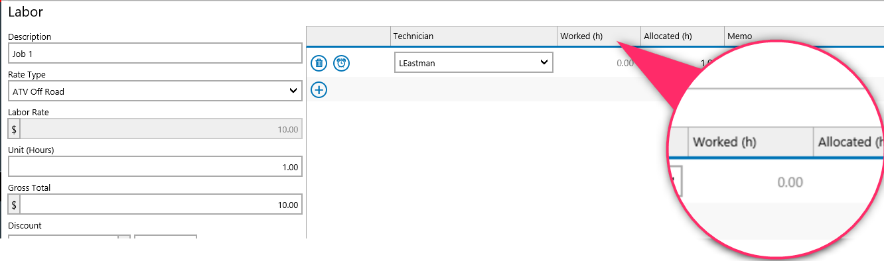Click the dollar sign beside Labor Rate

(14, 129)
